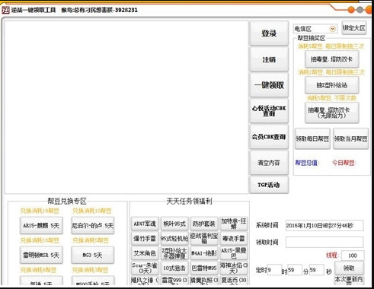Claim 枫叶95式 reward

click(x=174, y=224)
